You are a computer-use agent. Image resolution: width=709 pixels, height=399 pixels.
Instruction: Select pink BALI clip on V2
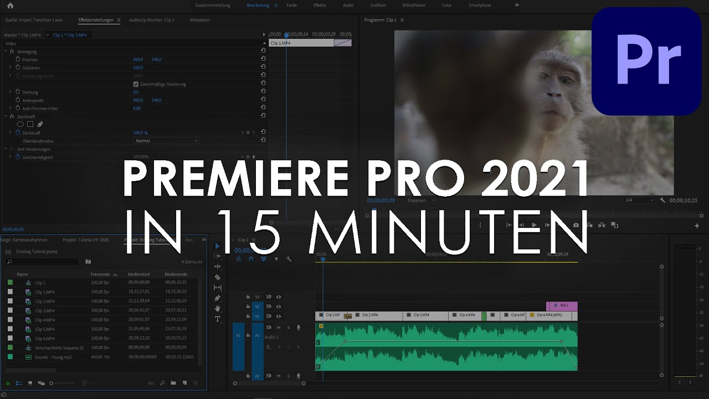click(562, 306)
